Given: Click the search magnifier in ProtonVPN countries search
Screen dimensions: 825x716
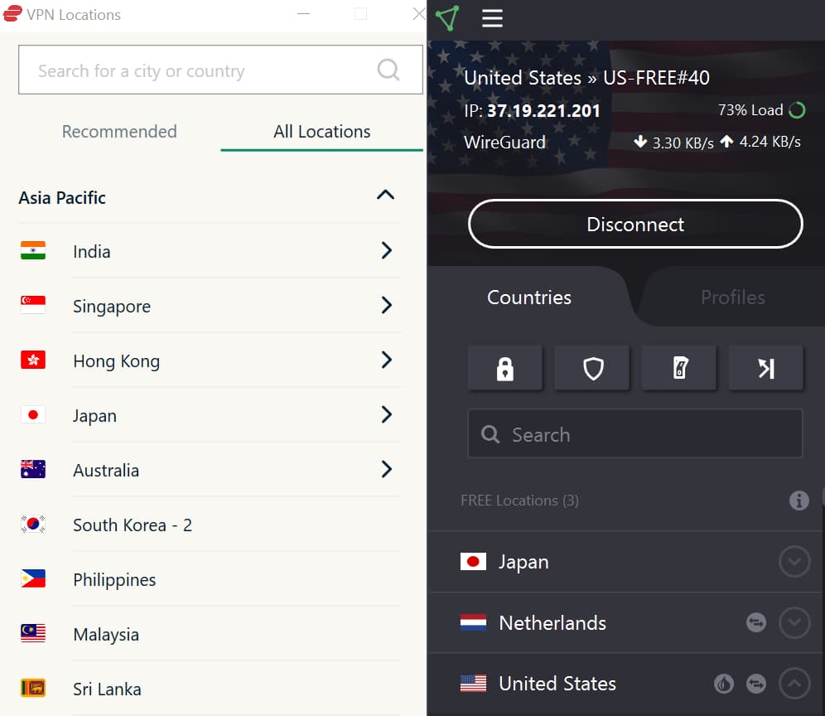Looking at the screenshot, I should [x=490, y=434].
